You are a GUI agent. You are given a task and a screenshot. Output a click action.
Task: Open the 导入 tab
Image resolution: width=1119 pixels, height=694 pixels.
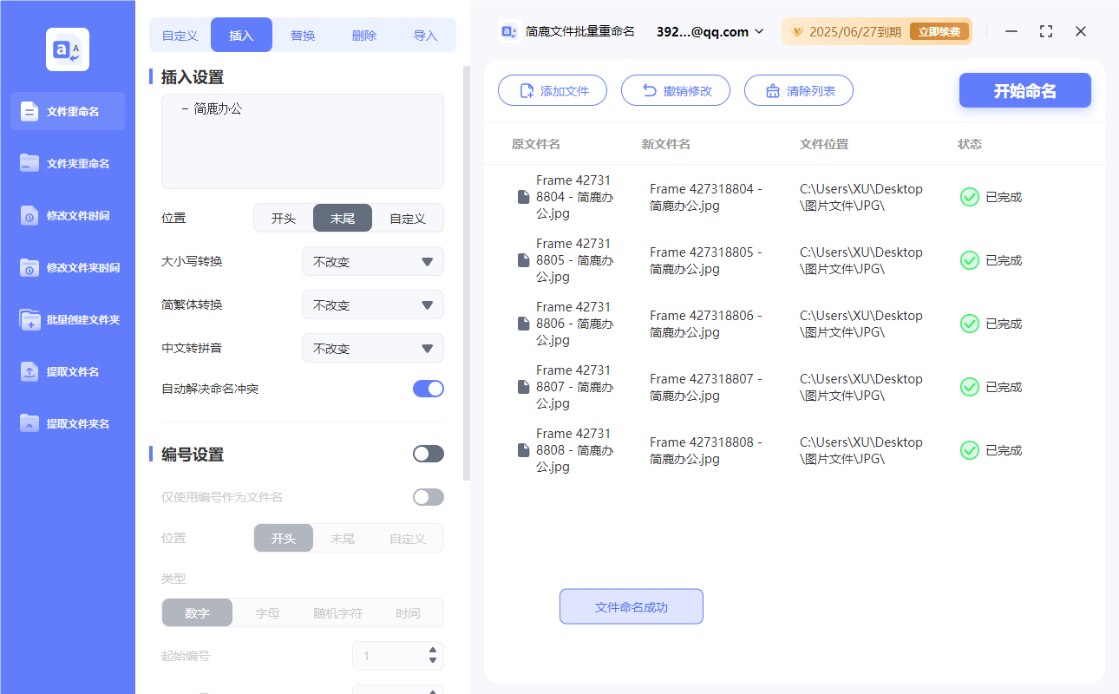[426, 34]
